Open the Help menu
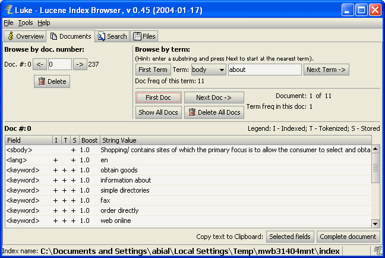 [44, 23]
